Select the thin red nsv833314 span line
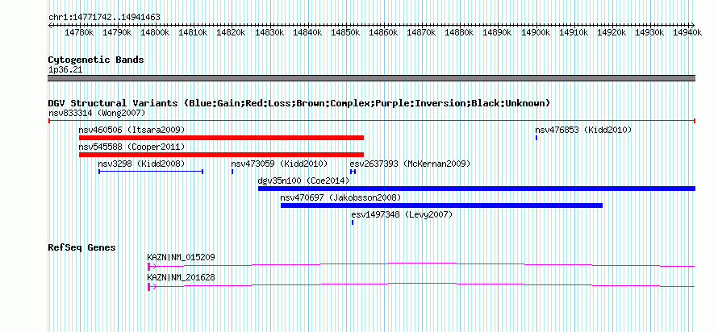718x332 pixels. 371,121
